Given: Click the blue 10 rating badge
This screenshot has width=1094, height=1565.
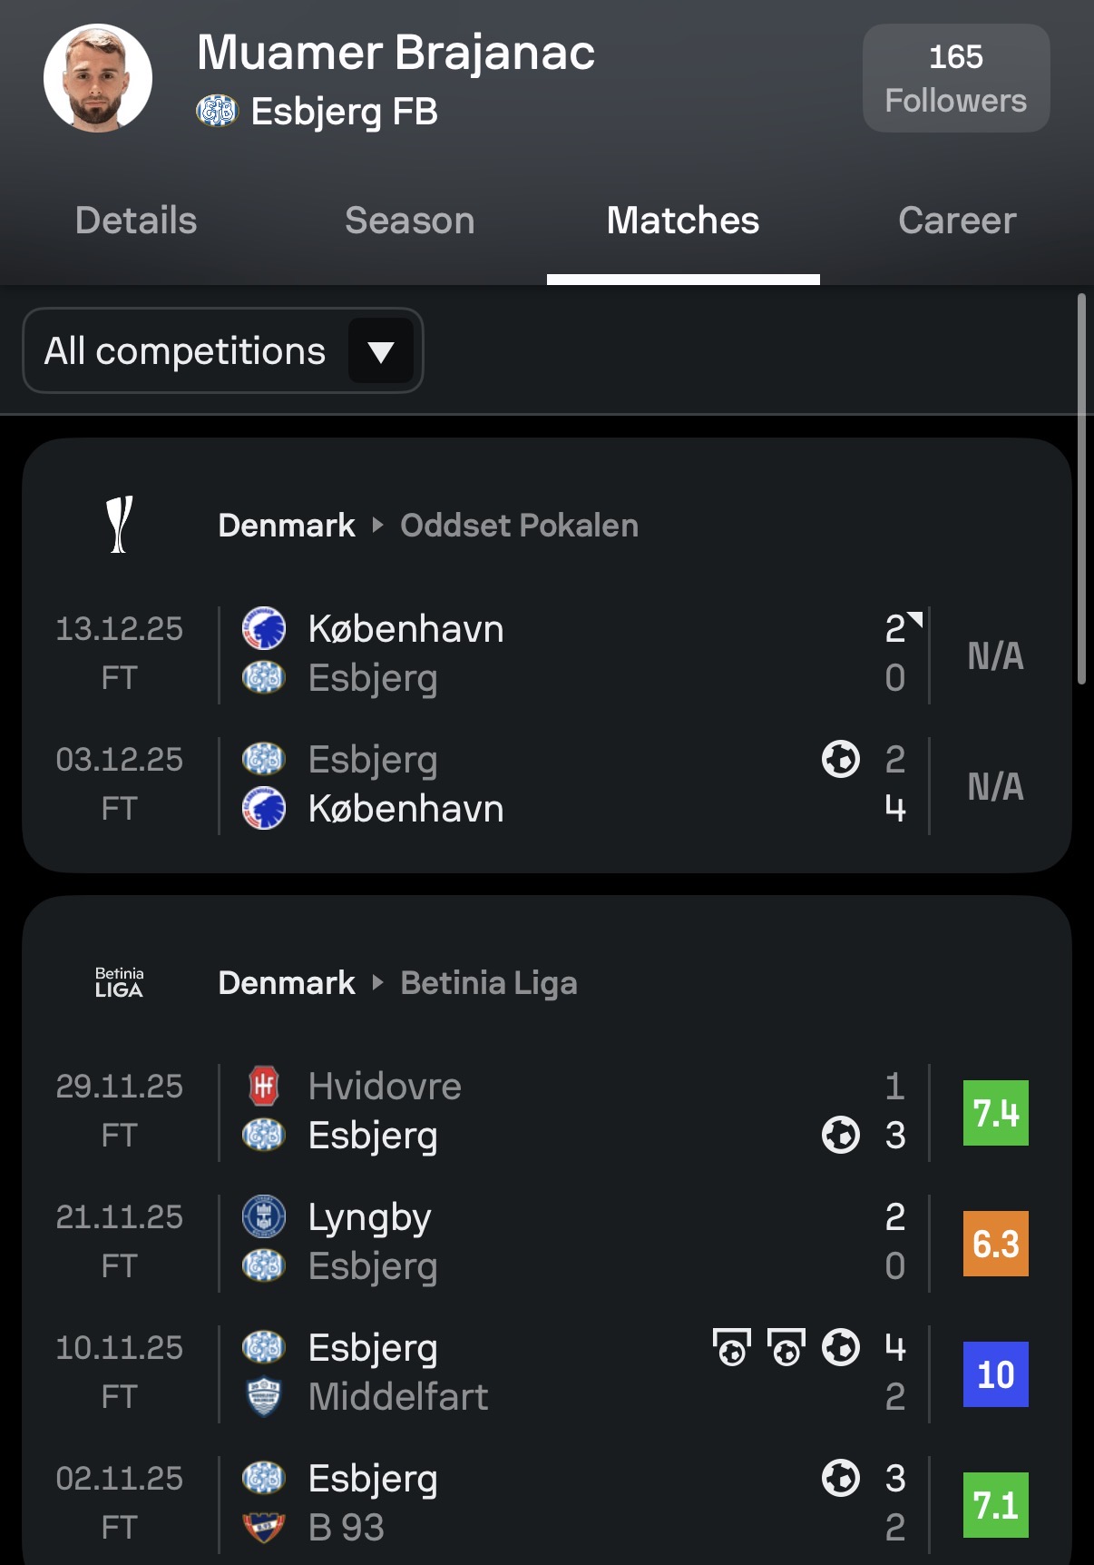Looking at the screenshot, I should (995, 1373).
